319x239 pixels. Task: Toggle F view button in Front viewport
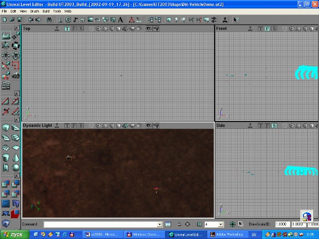(x=267, y=29)
